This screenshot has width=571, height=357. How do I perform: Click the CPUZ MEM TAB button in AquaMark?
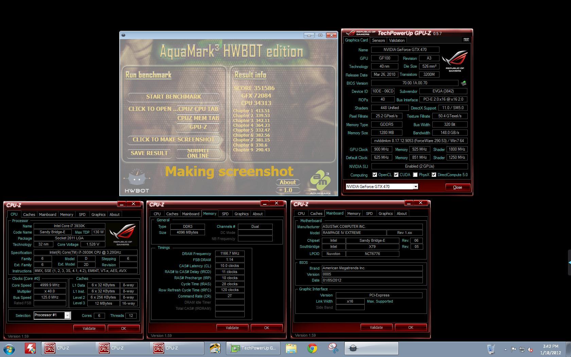point(198,118)
